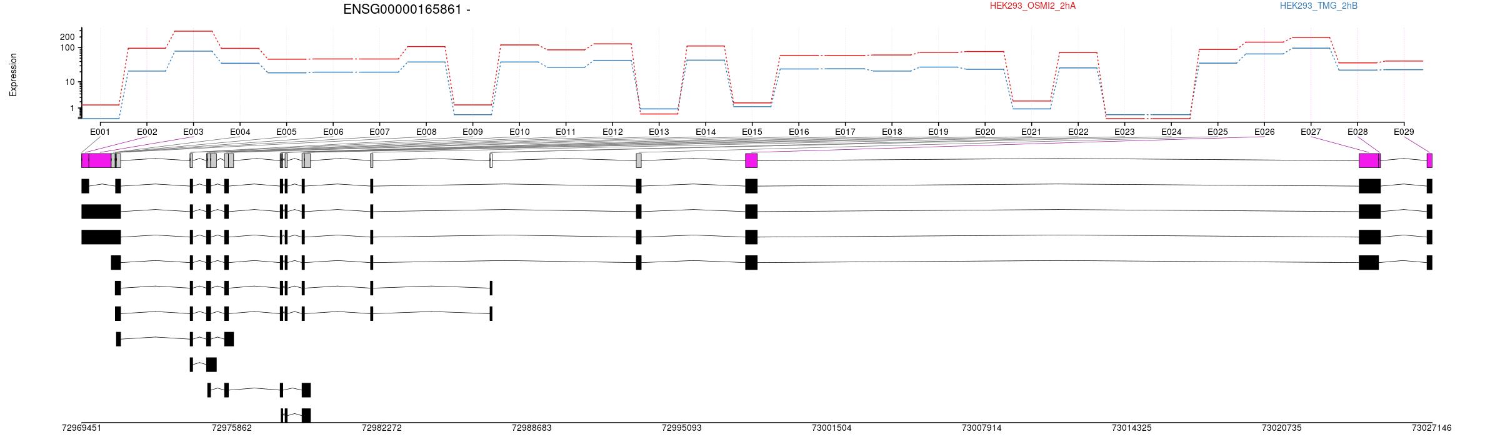
Task: Click exon label E009
Action: click(x=472, y=132)
